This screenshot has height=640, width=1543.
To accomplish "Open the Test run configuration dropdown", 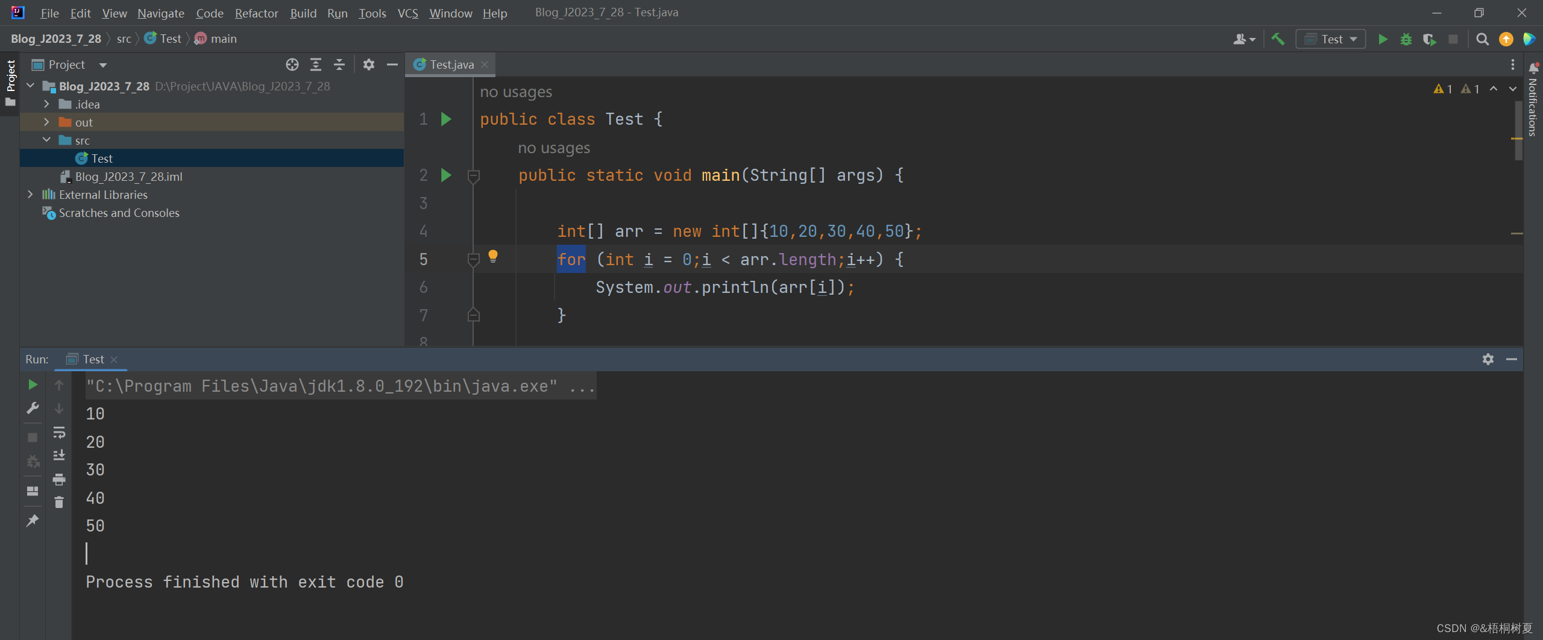I will click(1331, 39).
